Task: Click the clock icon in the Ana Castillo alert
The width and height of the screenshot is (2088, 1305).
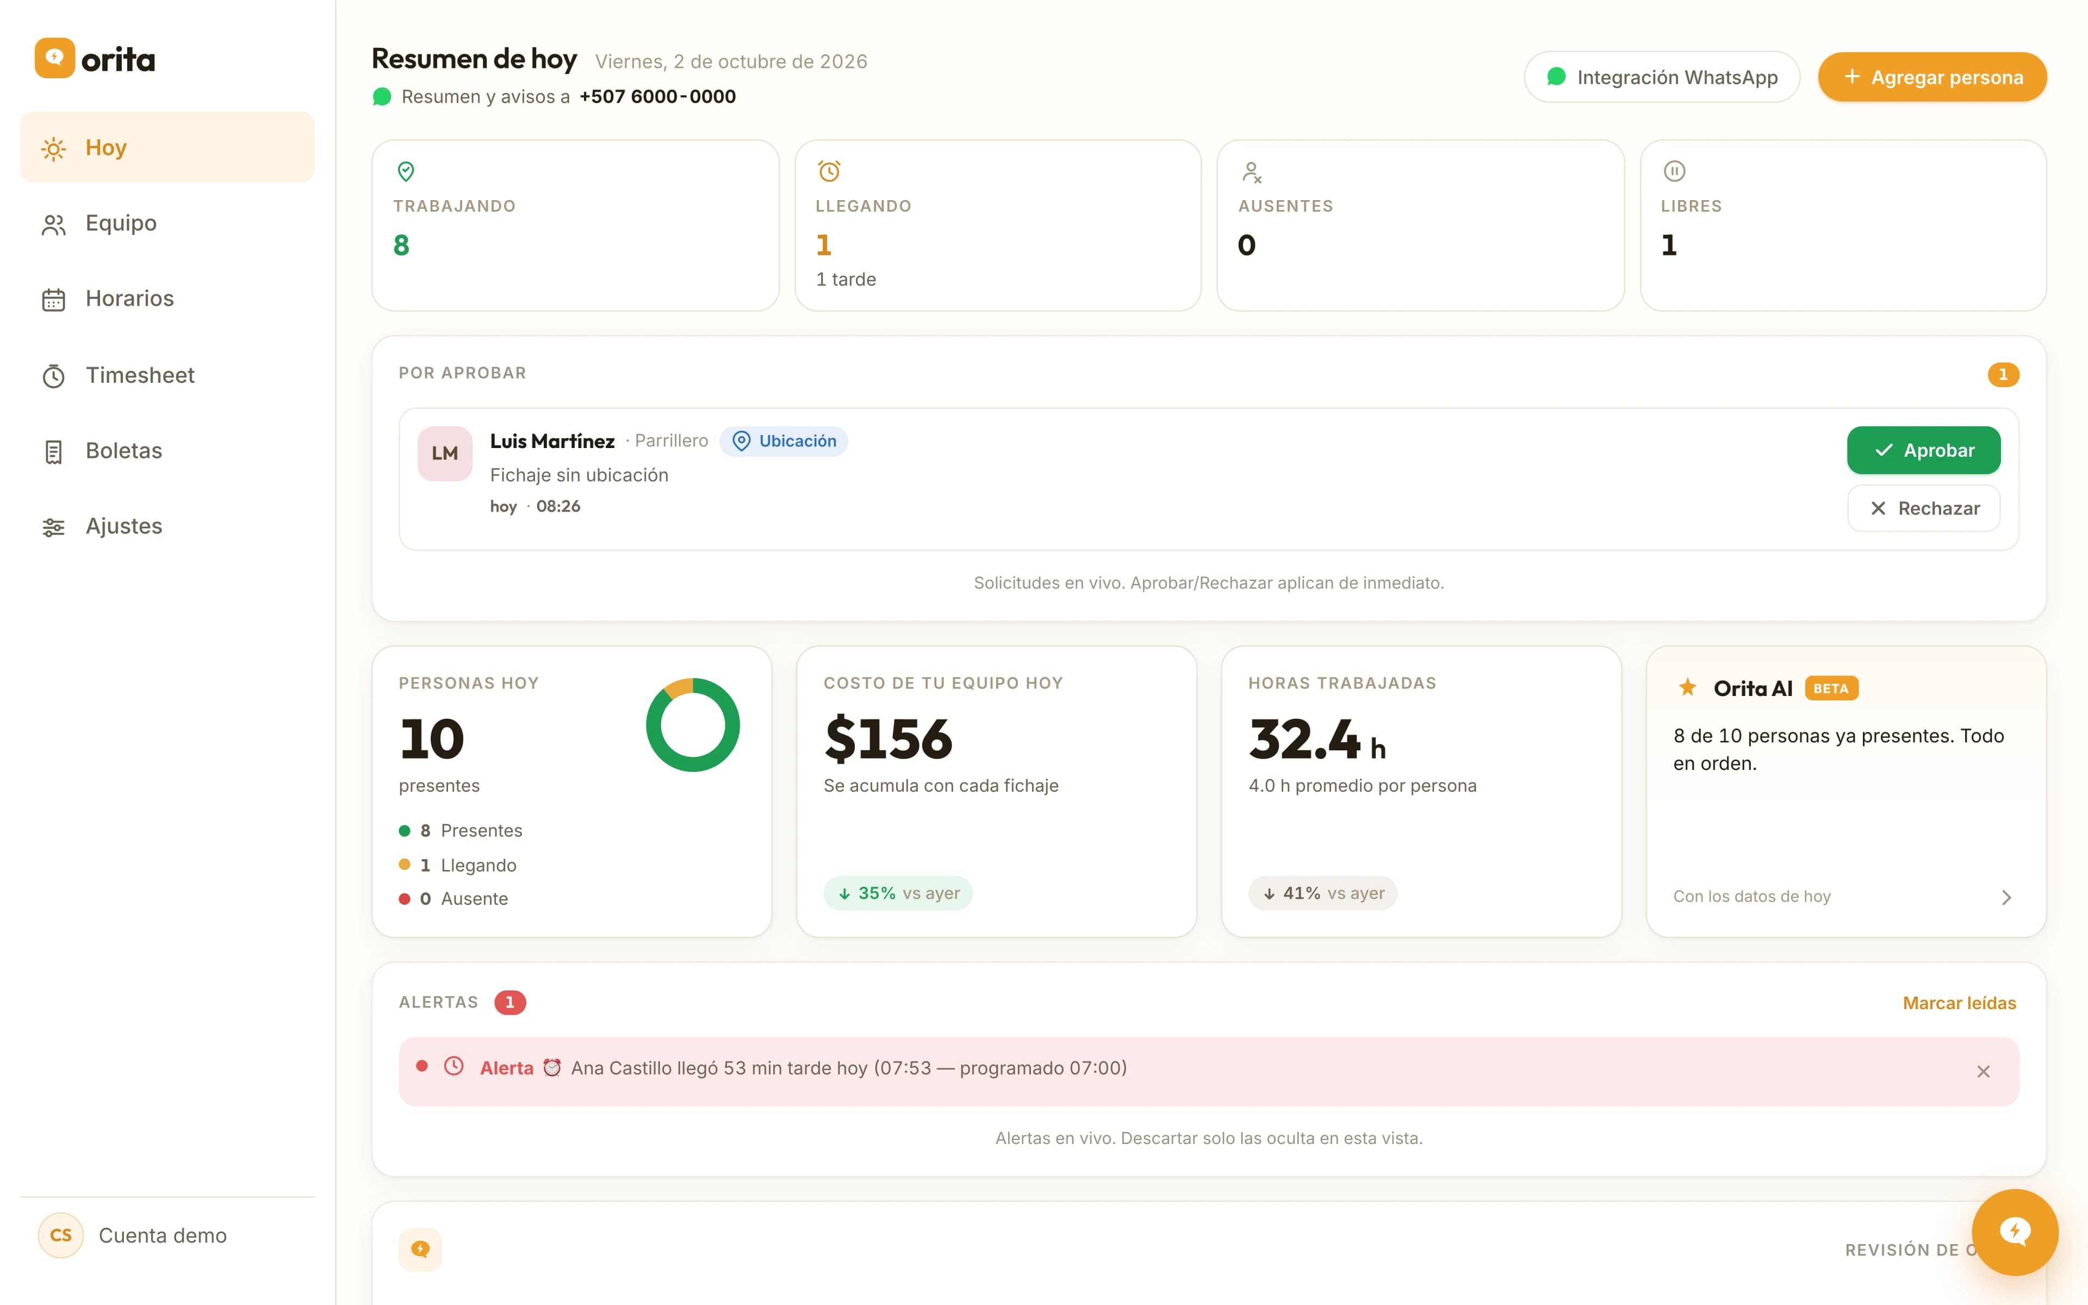Action: (454, 1066)
